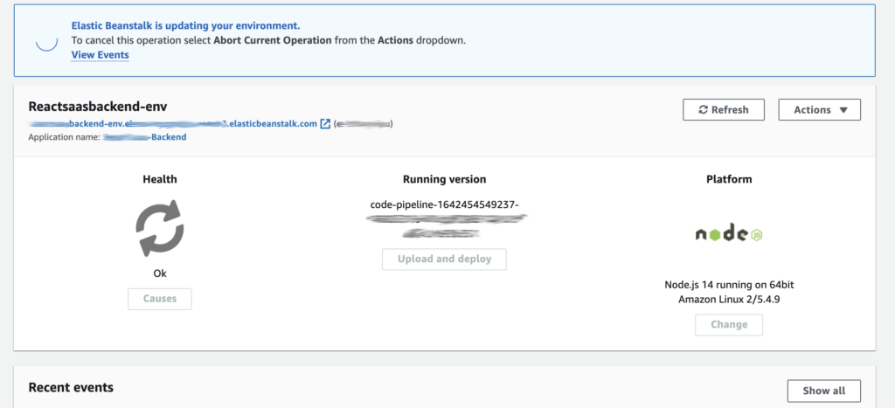This screenshot has height=408, width=895.
Task: Select the code-pipeline-1642454549237- version text
Action: pyautogui.click(x=445, y=204)
